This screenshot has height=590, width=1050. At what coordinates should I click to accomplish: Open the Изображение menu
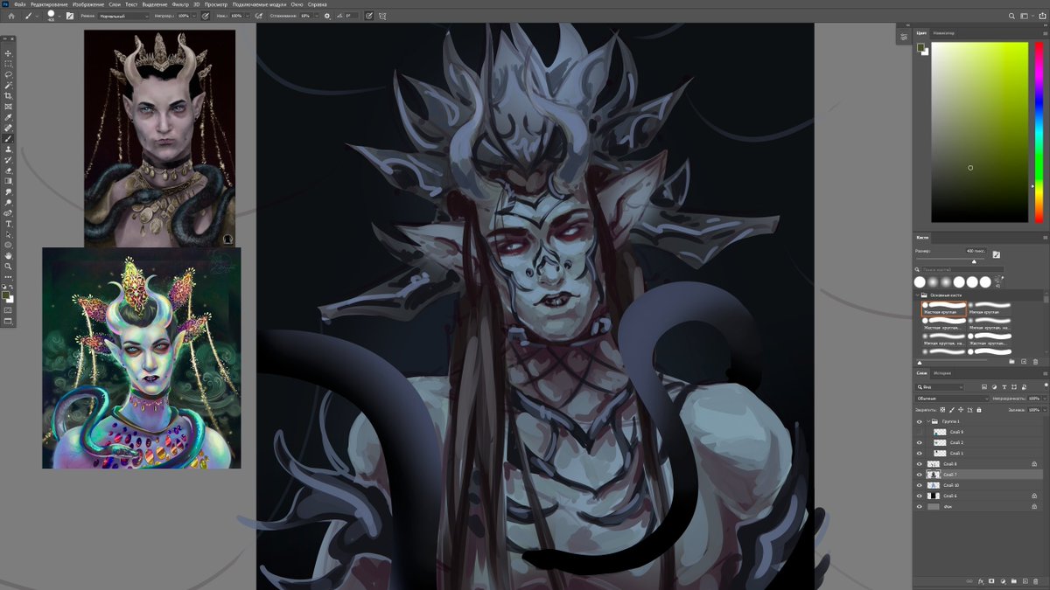pyautogui.click(x=87, y=4)
